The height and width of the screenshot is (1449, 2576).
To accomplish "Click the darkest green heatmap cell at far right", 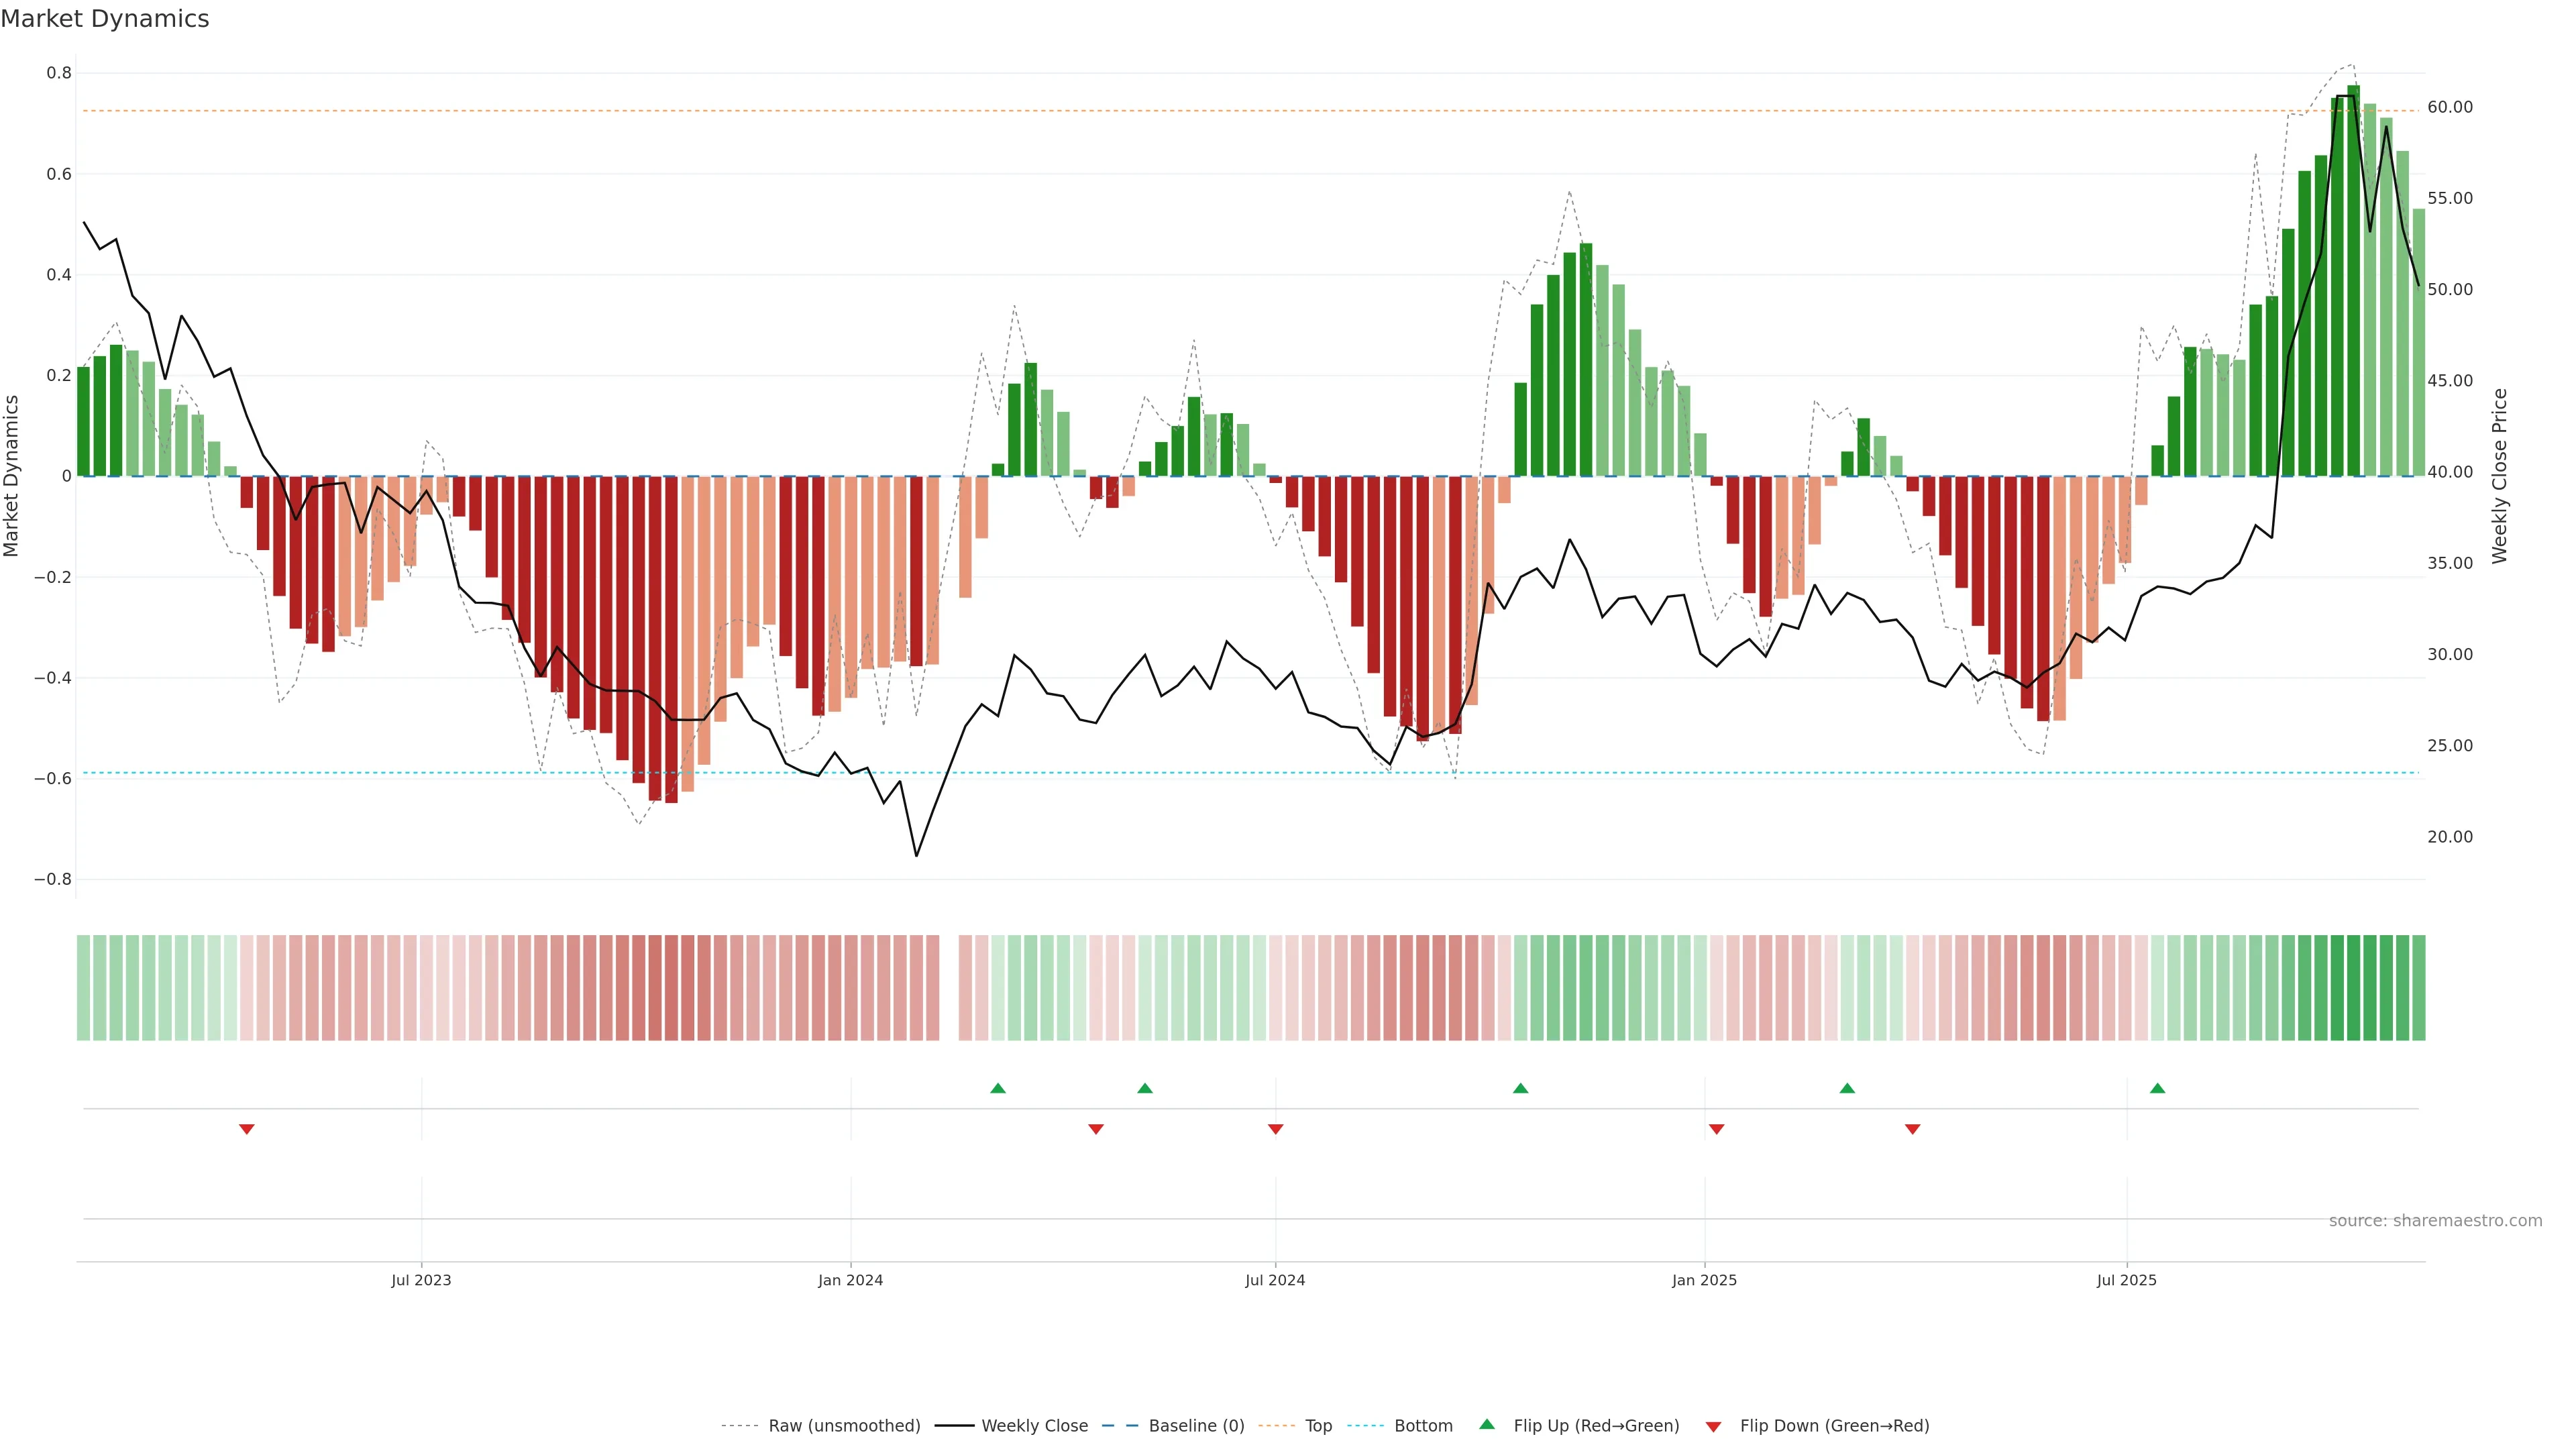I will click(2353, 988).
